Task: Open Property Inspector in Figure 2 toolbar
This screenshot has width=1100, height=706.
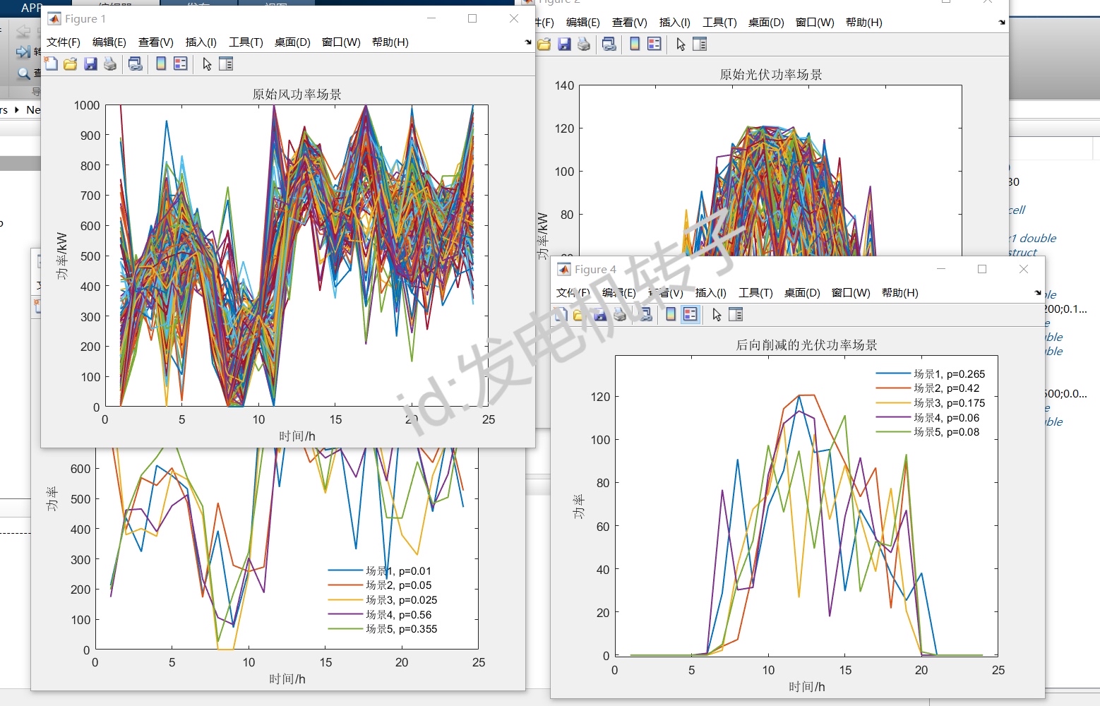Action: tap(700, 44)
